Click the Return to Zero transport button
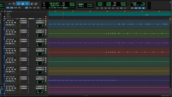 pos(102,8)
